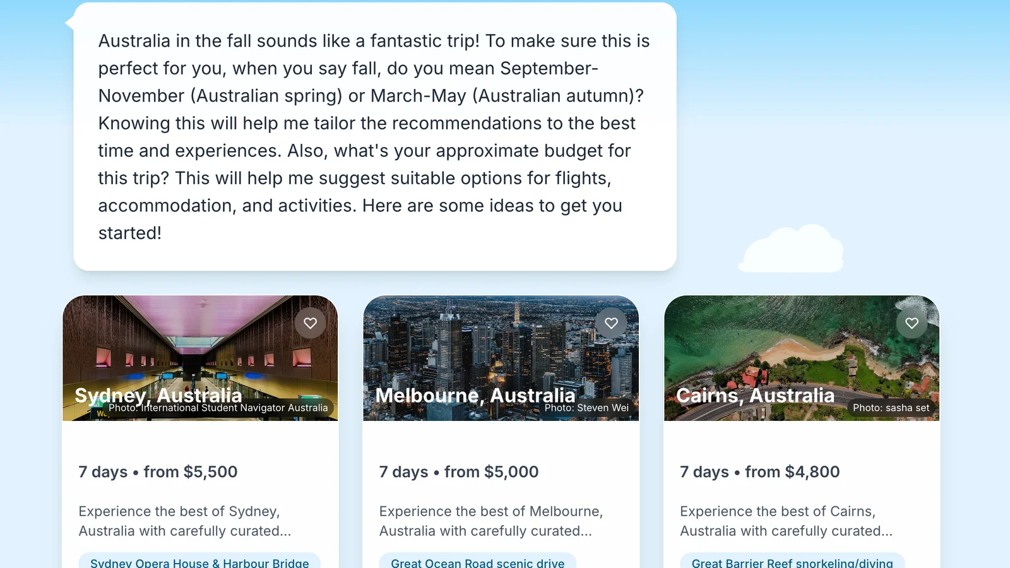This screenshot has width=1010, height=568.
Task: Save Melbourne to favorites using its heart icon
Action: tap(611, 322)
